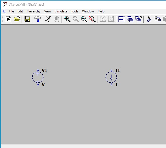Tile windows using the horizontal tile icon
This screenshot has width=166, height=148.
(x=122, y=19)
